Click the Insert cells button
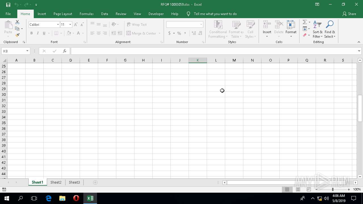This screenshot has width=363, height=204. click(267, 29)
